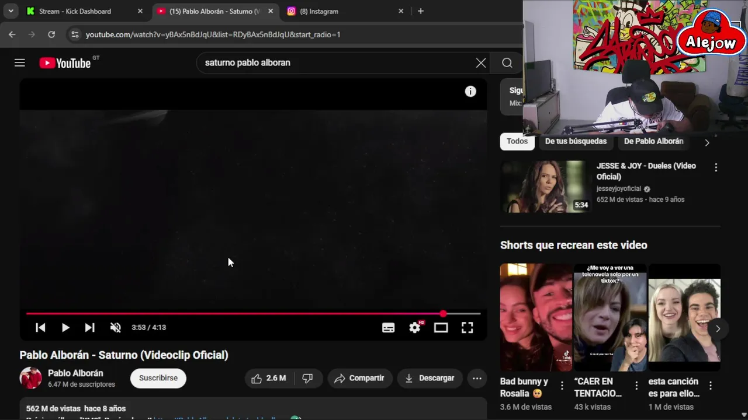Open options for Bad bunny y Rosalia short
The width and height of the screenshot is (748, 420).
tap(562, 386)
